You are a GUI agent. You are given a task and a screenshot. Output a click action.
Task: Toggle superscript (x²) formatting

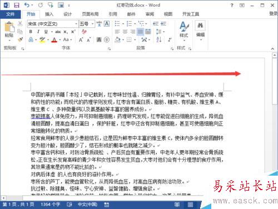click(73, 32)
